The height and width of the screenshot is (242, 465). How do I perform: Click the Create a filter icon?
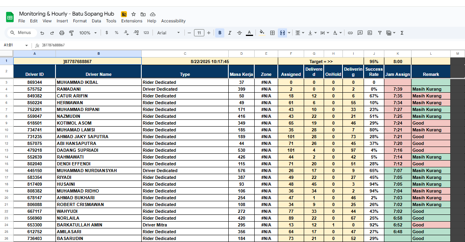[380, 33]
